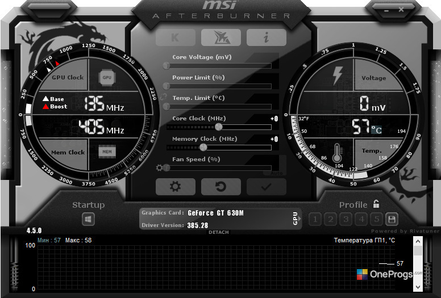Screen dimensions: 441x298
Task: Toggle the power-temp link chain icon
Action: point(163,97)
